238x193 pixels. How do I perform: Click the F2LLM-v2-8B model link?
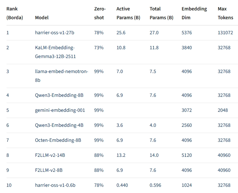click(x=49, y=170)
